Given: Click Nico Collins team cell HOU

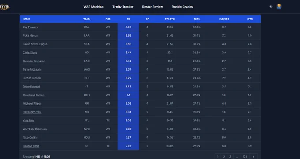Looking at the screenshot, I should point(86,137).
